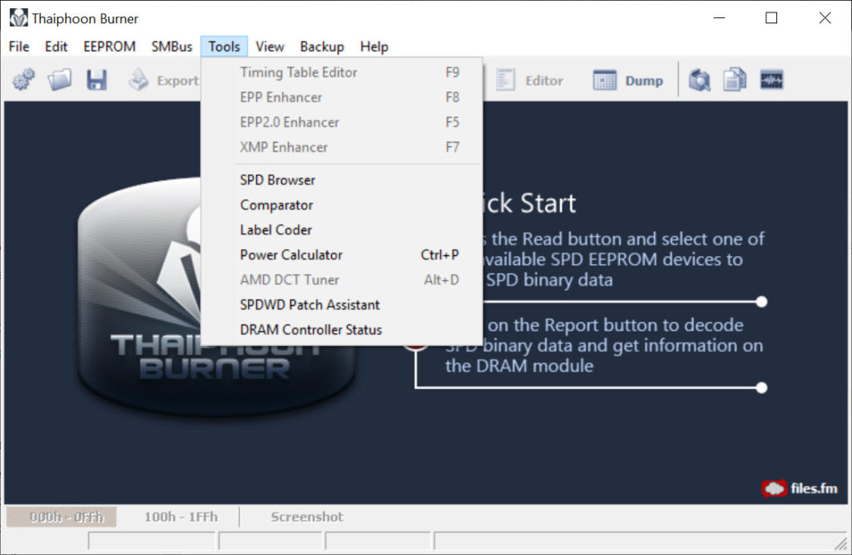This screenshot has height=555, width=852.
Task: Close the open Tools menu
Action: pyautogui.click(x=224, y=47)
